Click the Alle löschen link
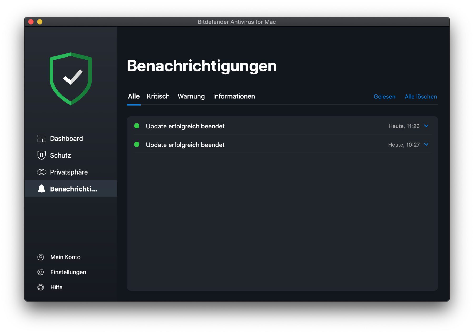Screen dimensions: 474x334 421,97
